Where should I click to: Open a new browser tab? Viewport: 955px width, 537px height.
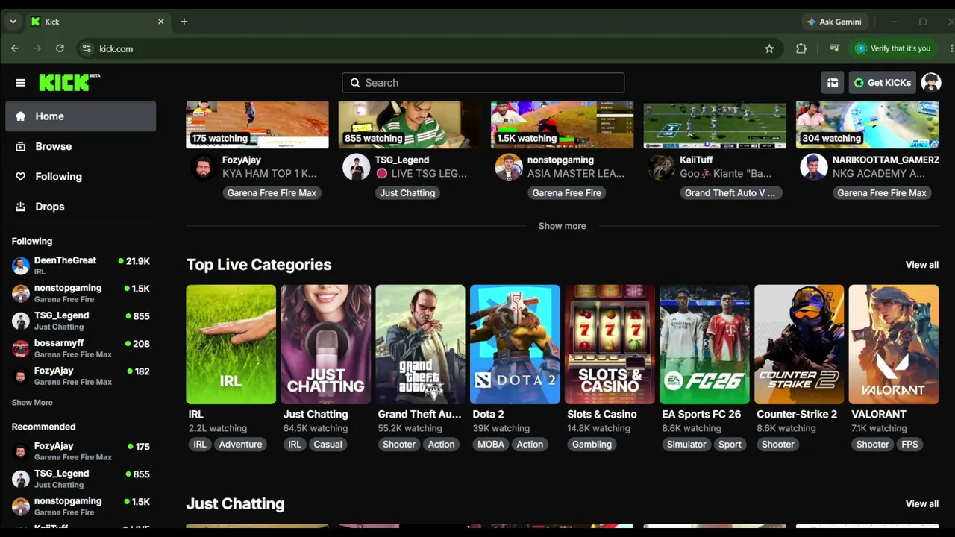[x=184, y=22]
